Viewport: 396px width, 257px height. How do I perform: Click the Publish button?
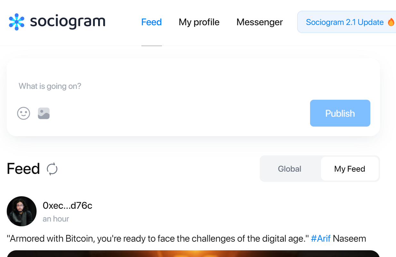(x=340, y=113)
